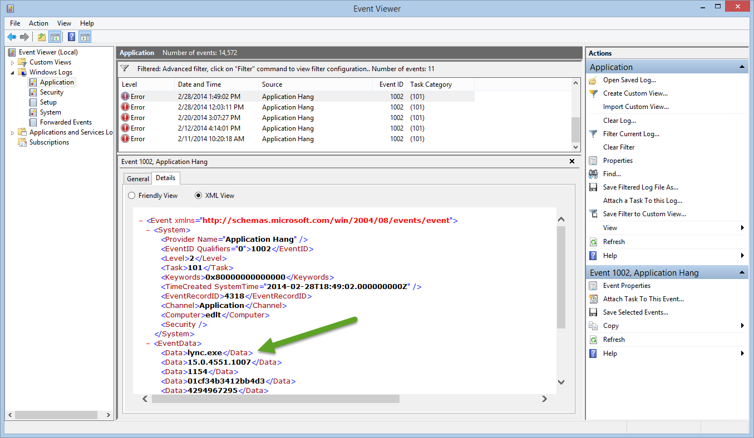Image resolution: width=754 pixels, height=438 pixels.
Task: Open the View submenu arrow in Actions
Action: click(x=742, y=228)
